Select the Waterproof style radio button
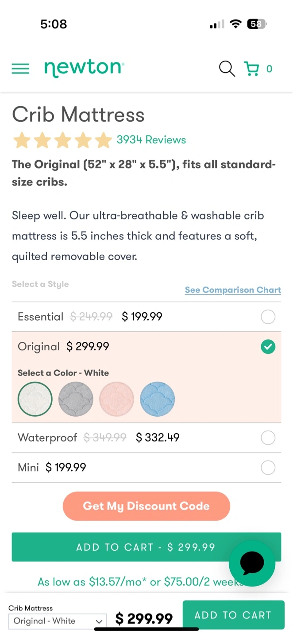This screenshot has width=293, height=637. coord(268,438)
